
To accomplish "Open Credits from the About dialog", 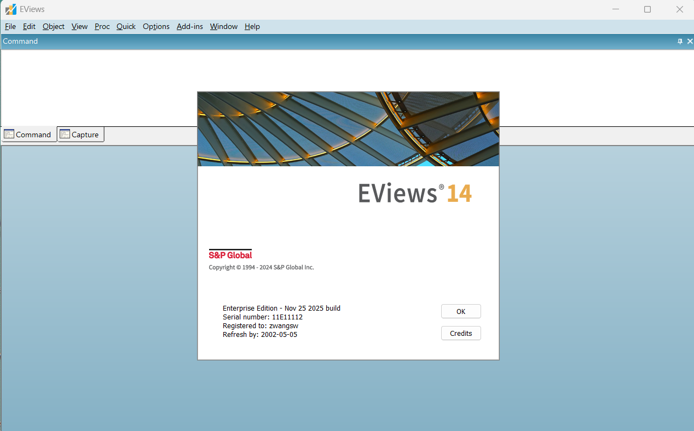I will [461, 333].
